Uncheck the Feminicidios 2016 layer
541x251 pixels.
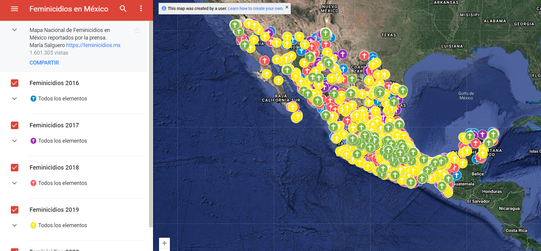coord(14,83)
